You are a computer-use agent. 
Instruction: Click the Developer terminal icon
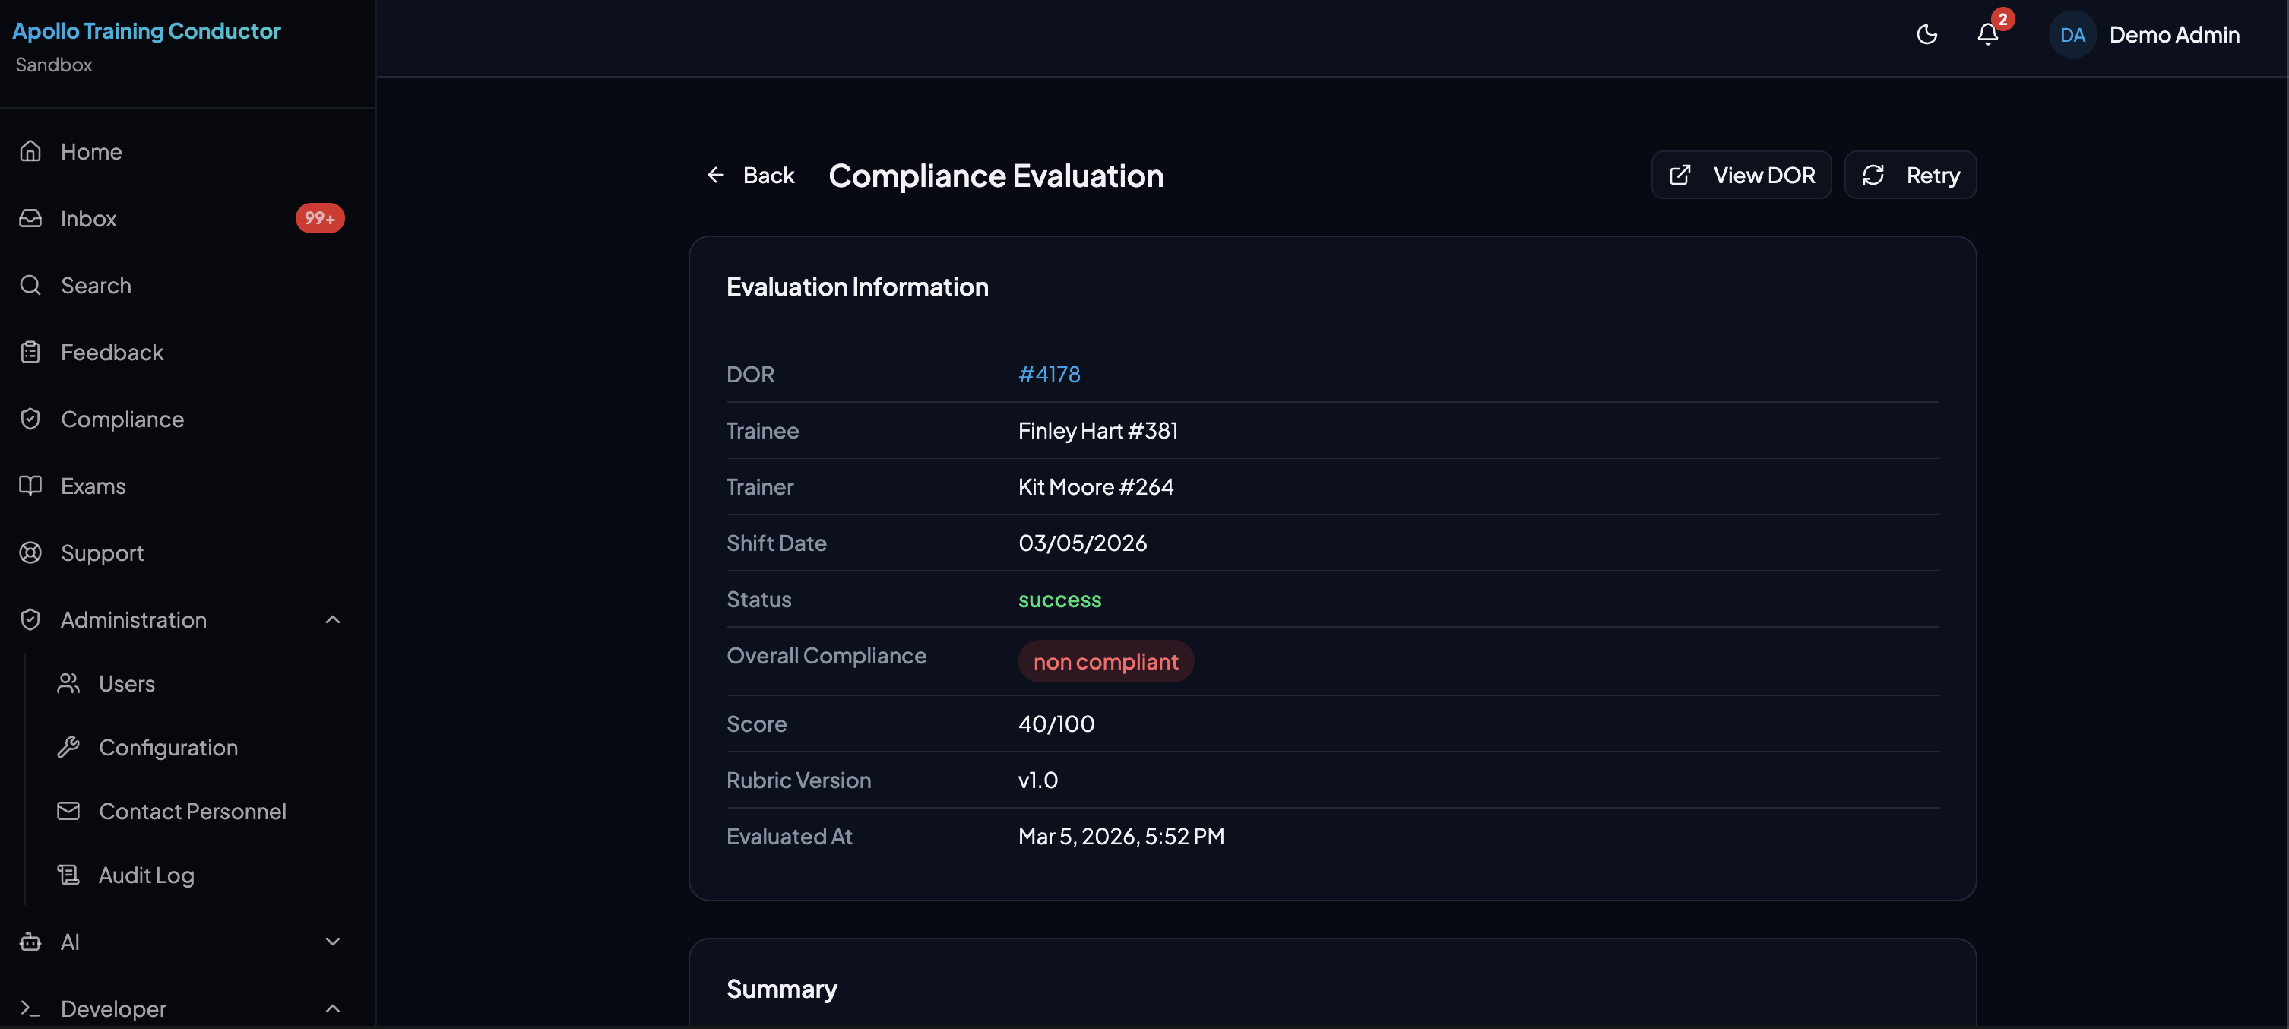30,1008
